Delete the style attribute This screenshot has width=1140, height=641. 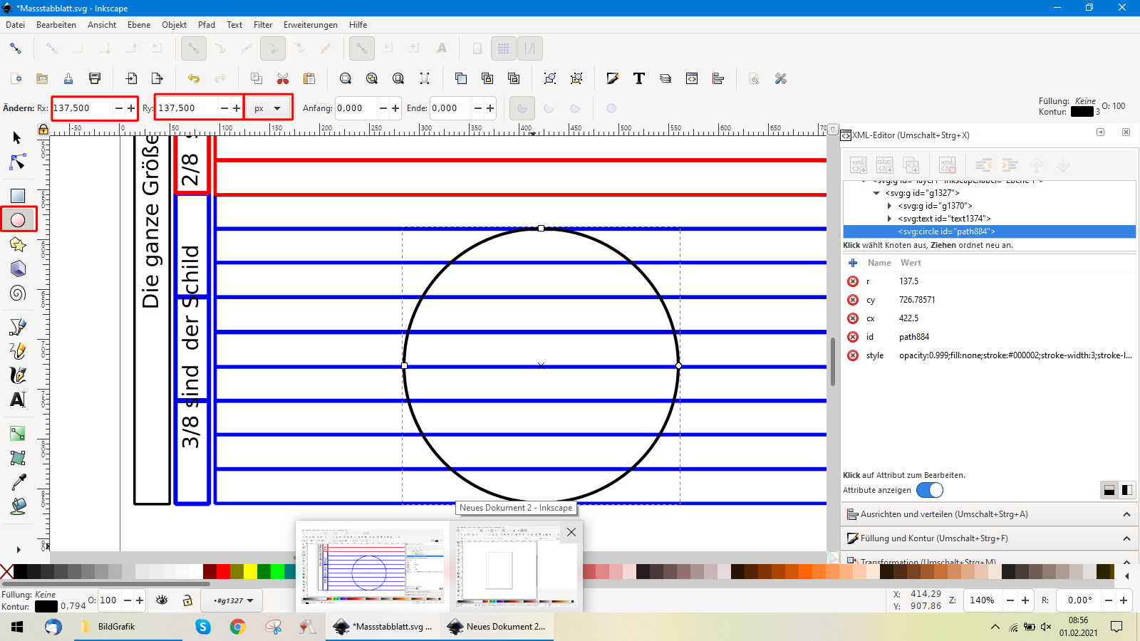tap(853, 355)
